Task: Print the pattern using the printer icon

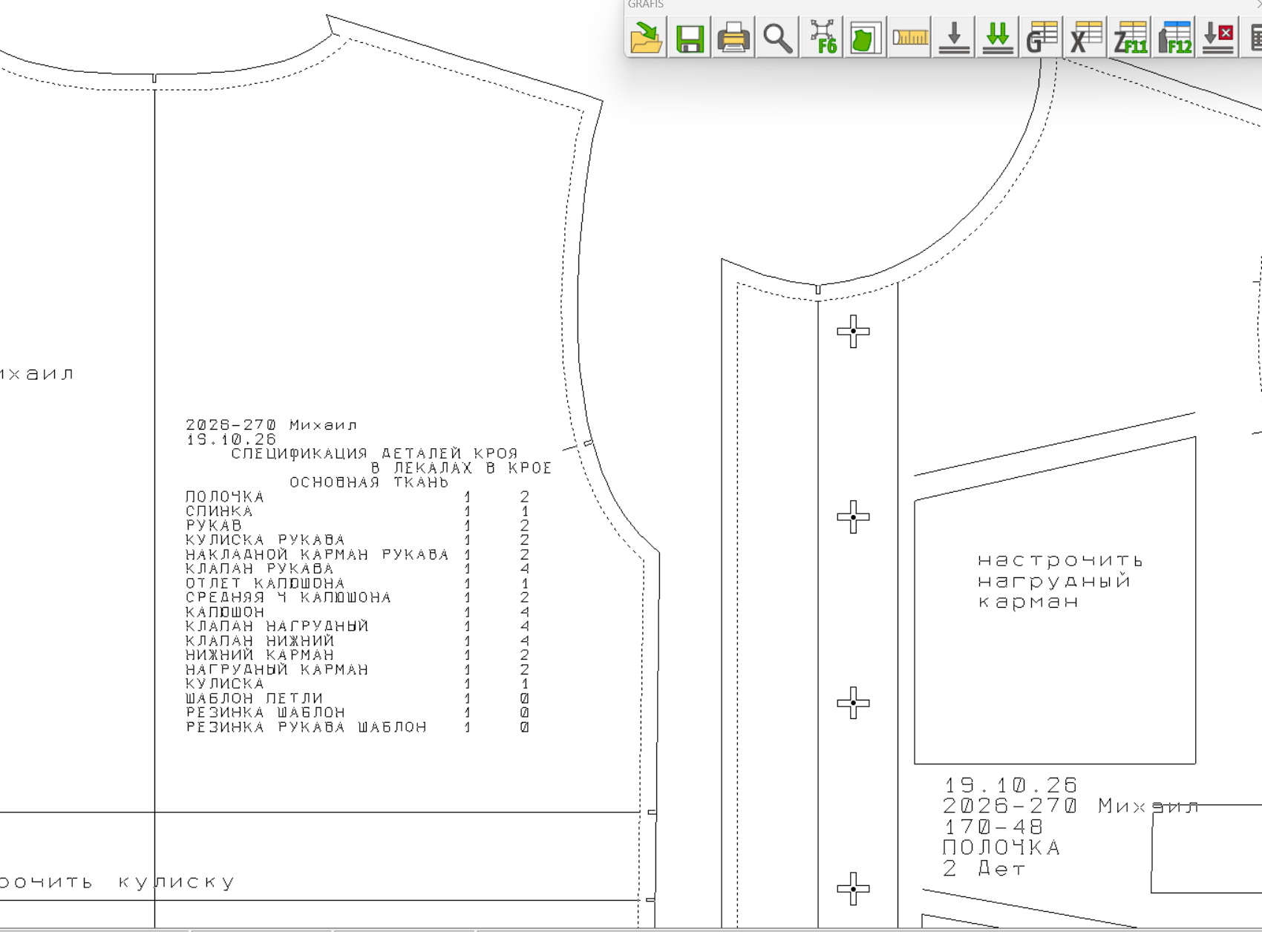Action: click(733, 37)
